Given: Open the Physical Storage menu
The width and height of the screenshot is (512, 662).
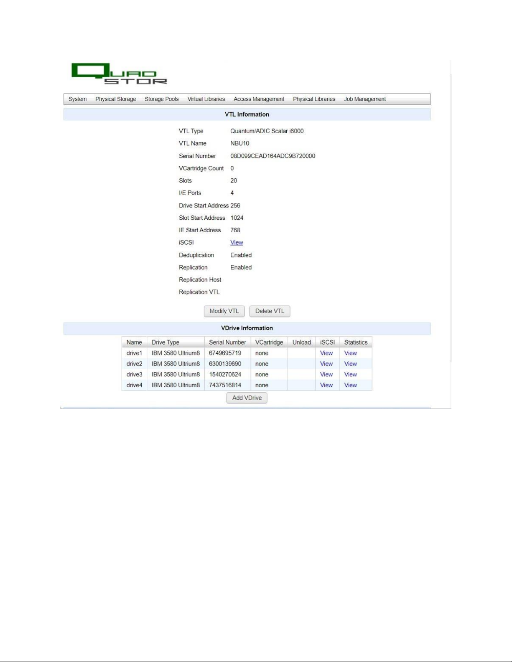Looking at the screenshot, I should point(116,99).
